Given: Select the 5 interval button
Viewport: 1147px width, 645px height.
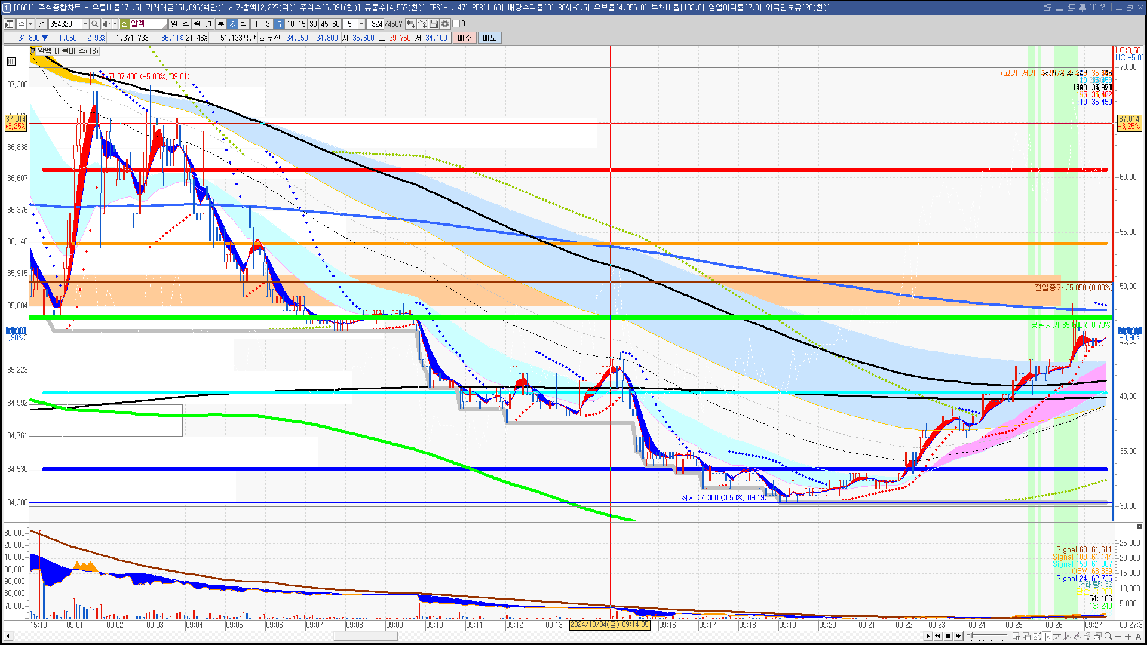Looking at the screenshot, I should [279, 24].
